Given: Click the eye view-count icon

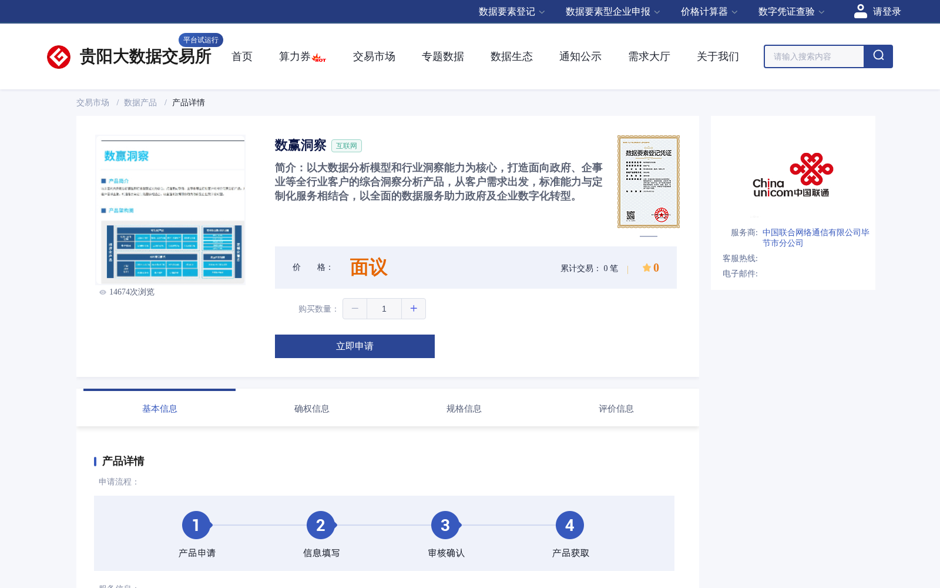Looking at the screenshot, I should (x=103, y=292).
